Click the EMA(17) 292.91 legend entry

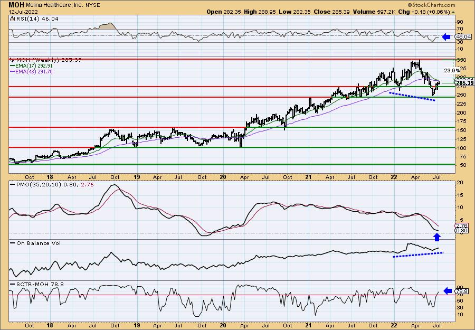(x=35, y=66)
